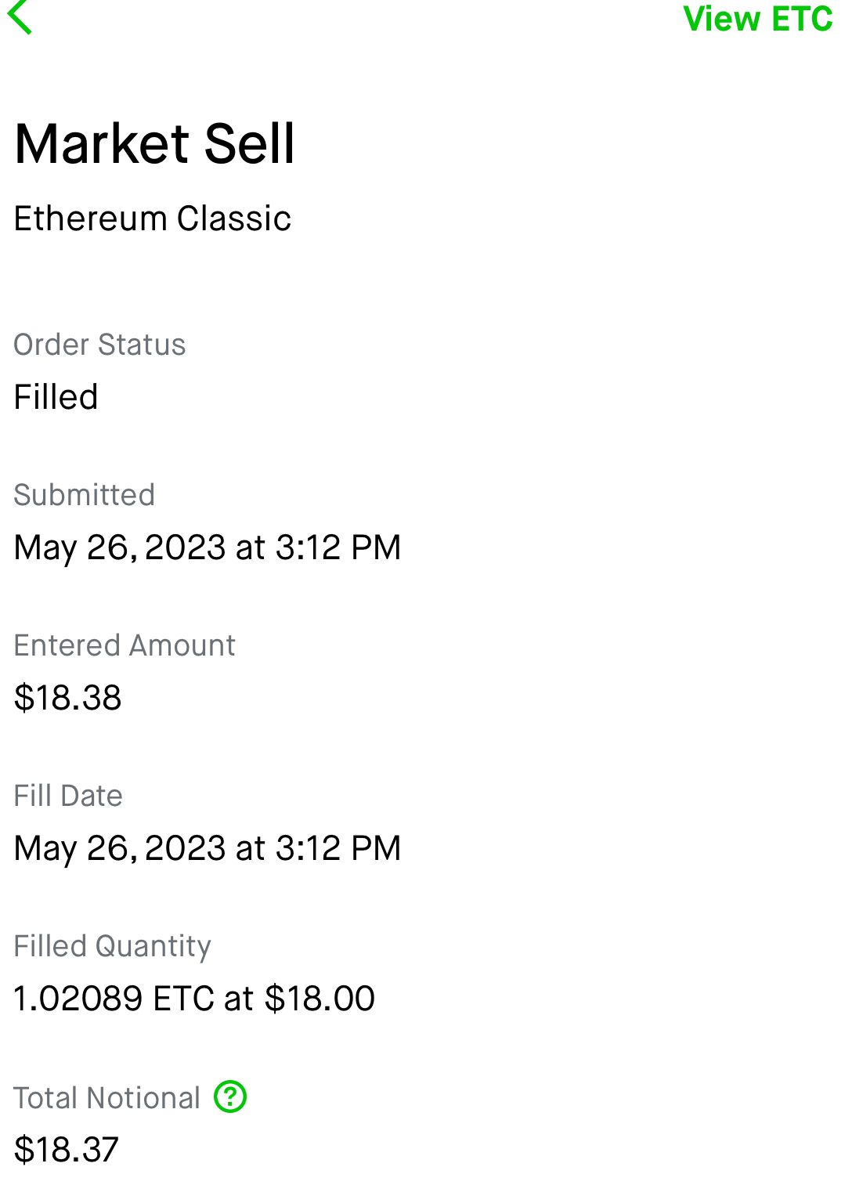Click the Total Notional label text
The height and width of the screenshot is (1203, 863).
click(x=107, y=1098)
